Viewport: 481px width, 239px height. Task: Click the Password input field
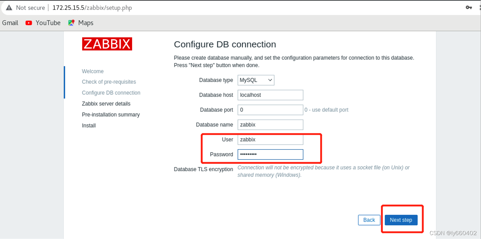coord(270,154)
